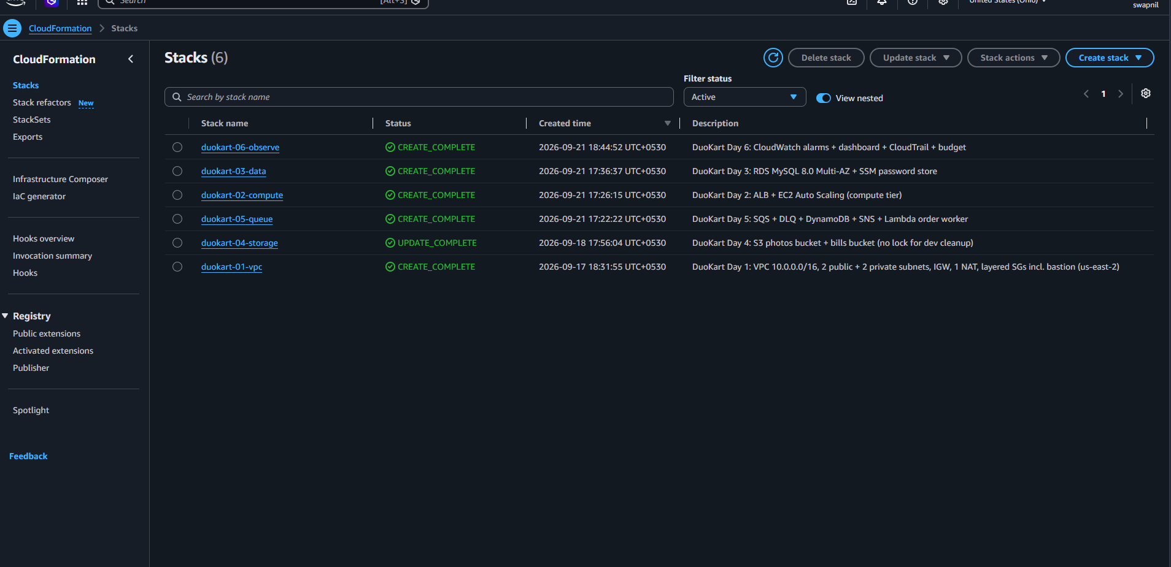Go to next page of stacks

click(1121, 94)
